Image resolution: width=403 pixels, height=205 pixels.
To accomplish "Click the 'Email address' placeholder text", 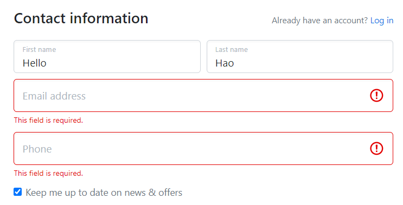I will (x=54, y=96).
